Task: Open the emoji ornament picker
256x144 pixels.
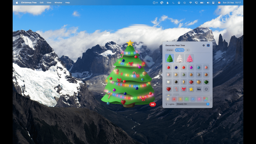Action: point(206,89)
